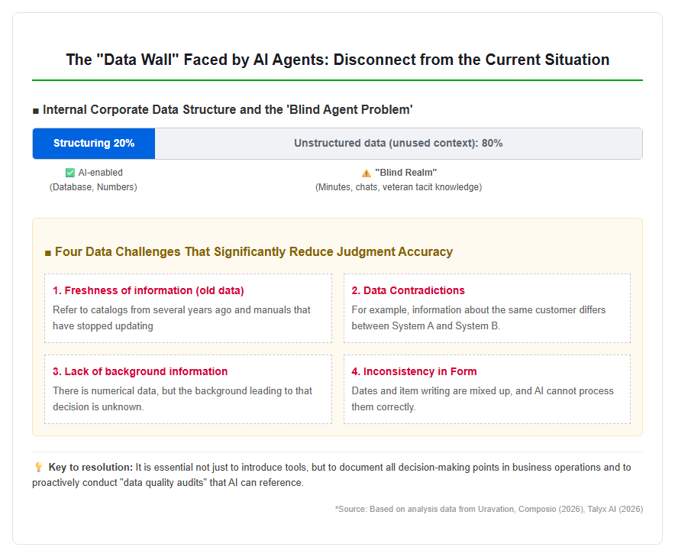
Task: Click the square bullet before Four Data Challenges
Action: (48, 253)
